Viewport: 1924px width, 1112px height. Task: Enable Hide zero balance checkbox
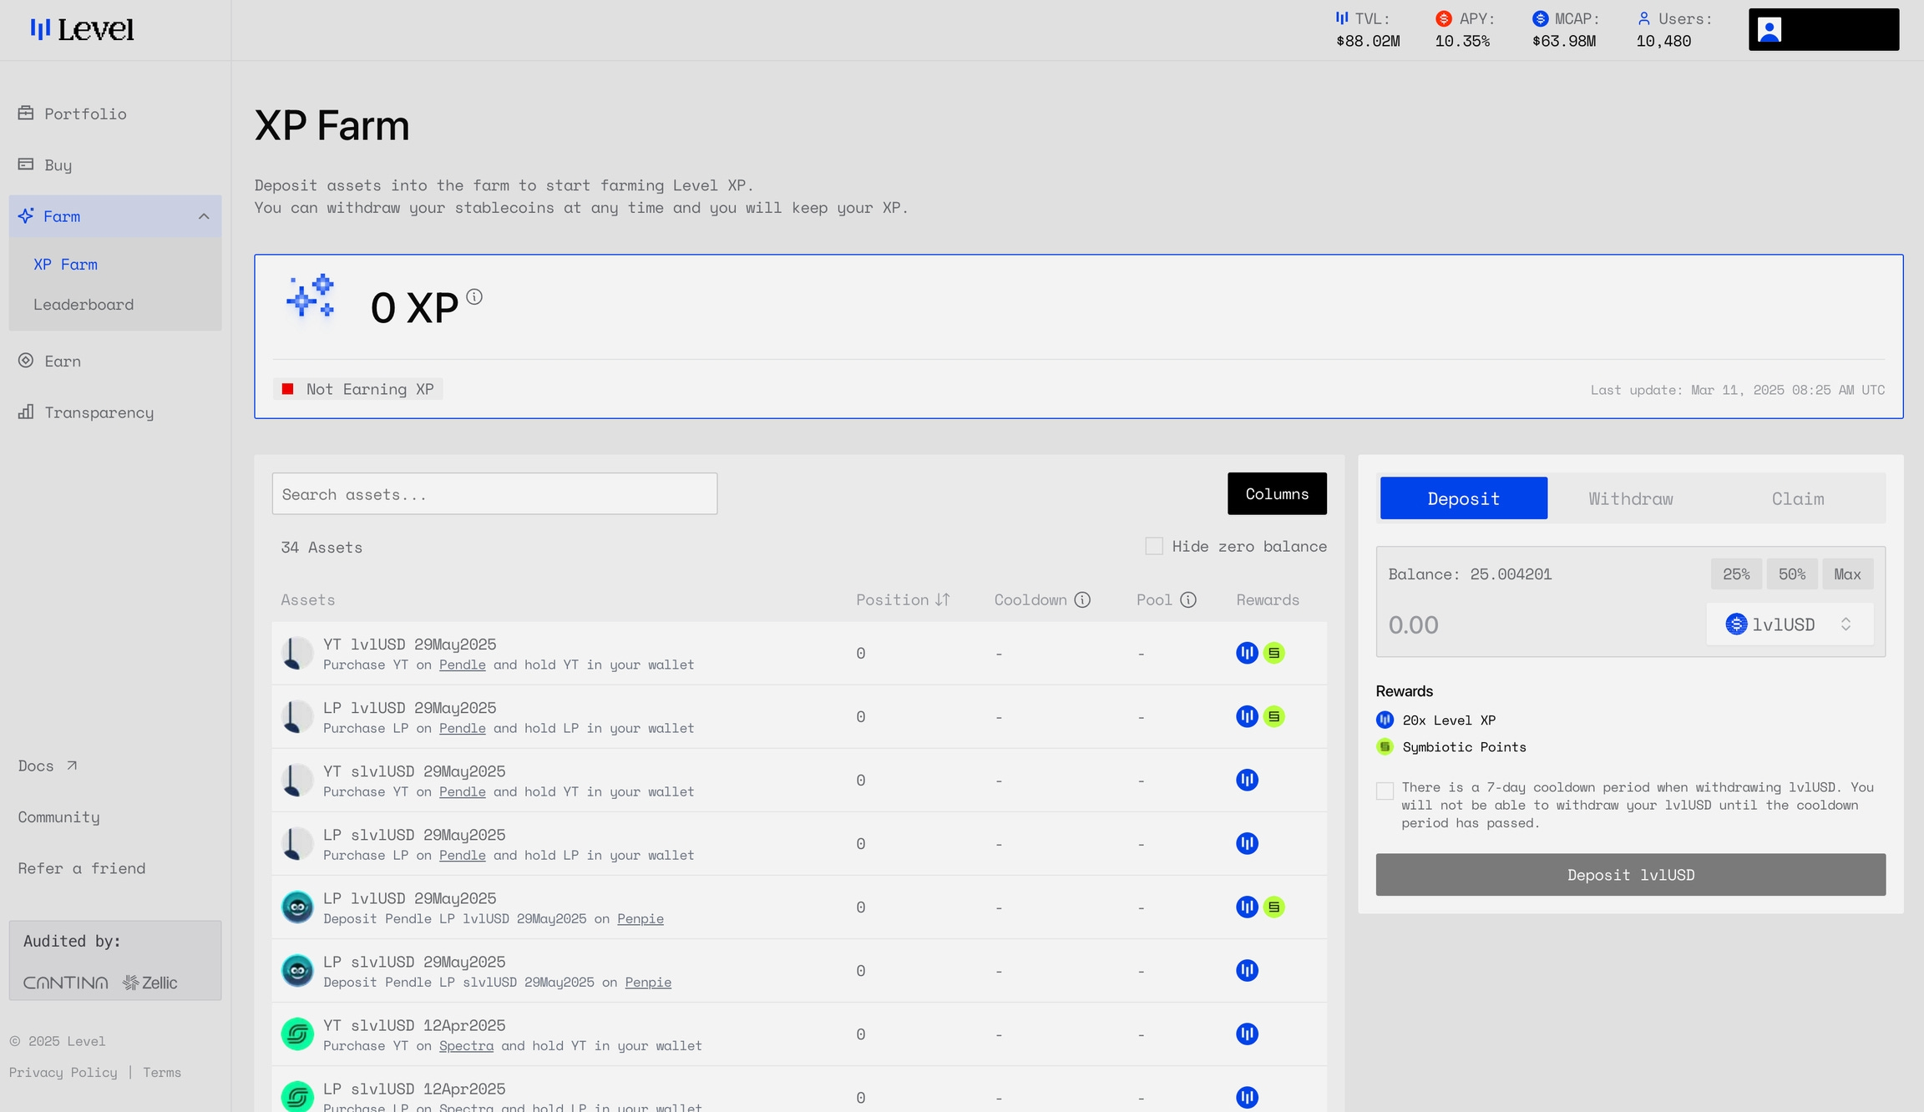[x=1154, y=546]
